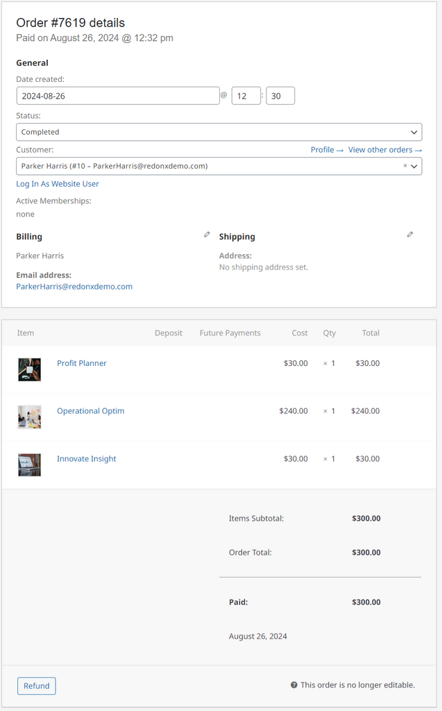Click Log In As Website User
This screenshot has height=711, width=442.
coord(58,184)
